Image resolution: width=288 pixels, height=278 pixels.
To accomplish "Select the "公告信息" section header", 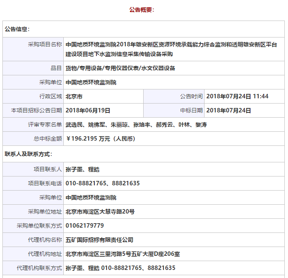I will coord(17,29).
